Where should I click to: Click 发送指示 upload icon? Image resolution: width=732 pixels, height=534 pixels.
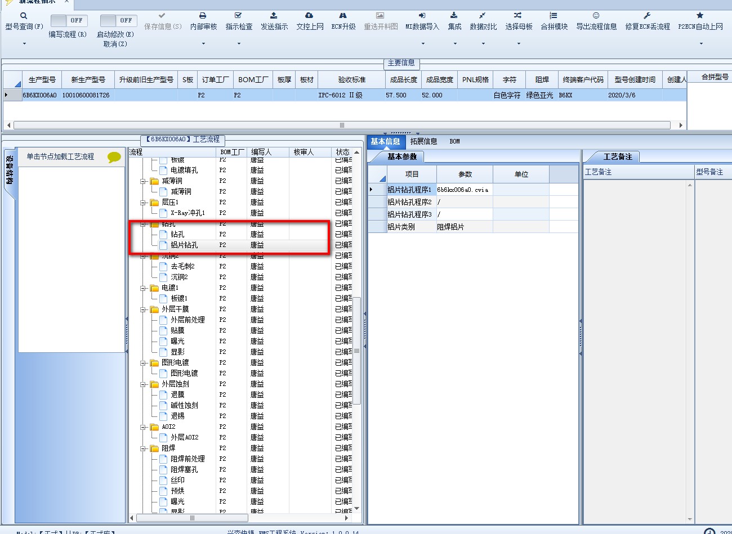[274, 16]
